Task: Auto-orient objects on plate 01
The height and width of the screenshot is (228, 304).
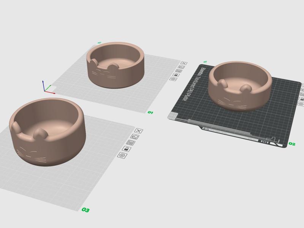Action: point(182,67)
